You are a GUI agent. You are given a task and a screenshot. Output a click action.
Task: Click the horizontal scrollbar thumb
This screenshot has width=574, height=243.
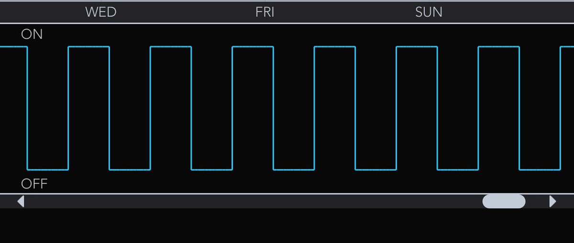point(504,201)
